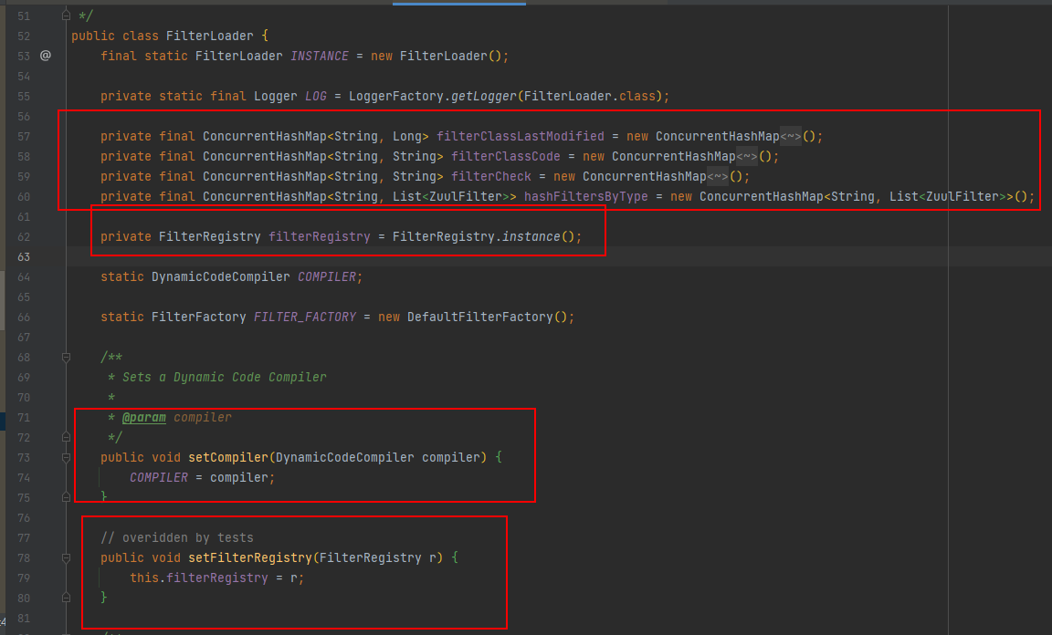The image size is (1052, 635).
Task: Click the COMPILER assignment on line 74
Action: (x=158, y=477)
